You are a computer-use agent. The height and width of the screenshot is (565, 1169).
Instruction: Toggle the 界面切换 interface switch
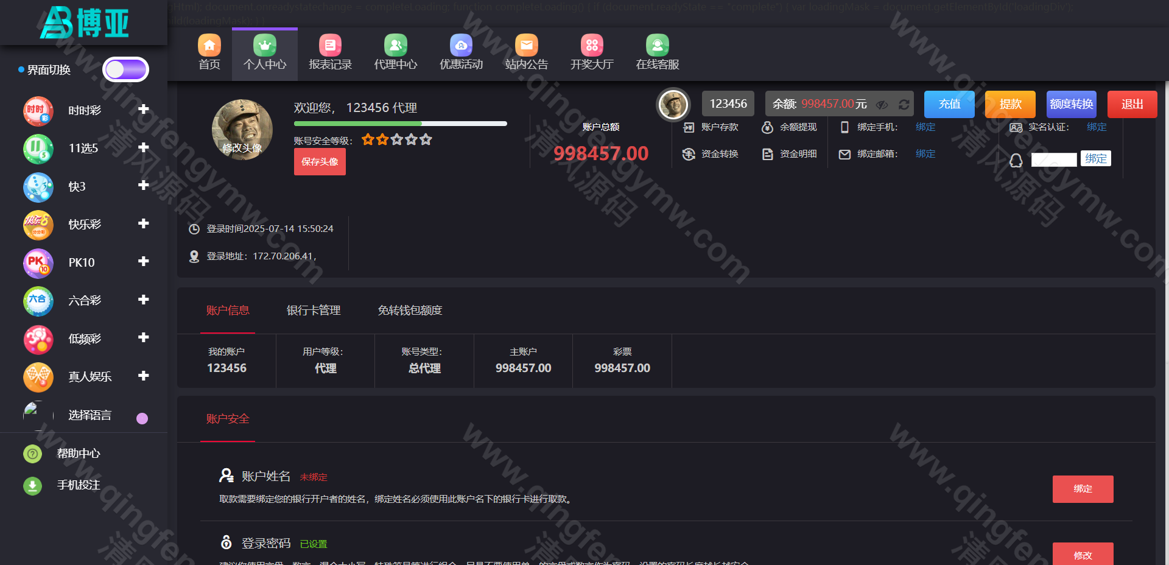125,69
